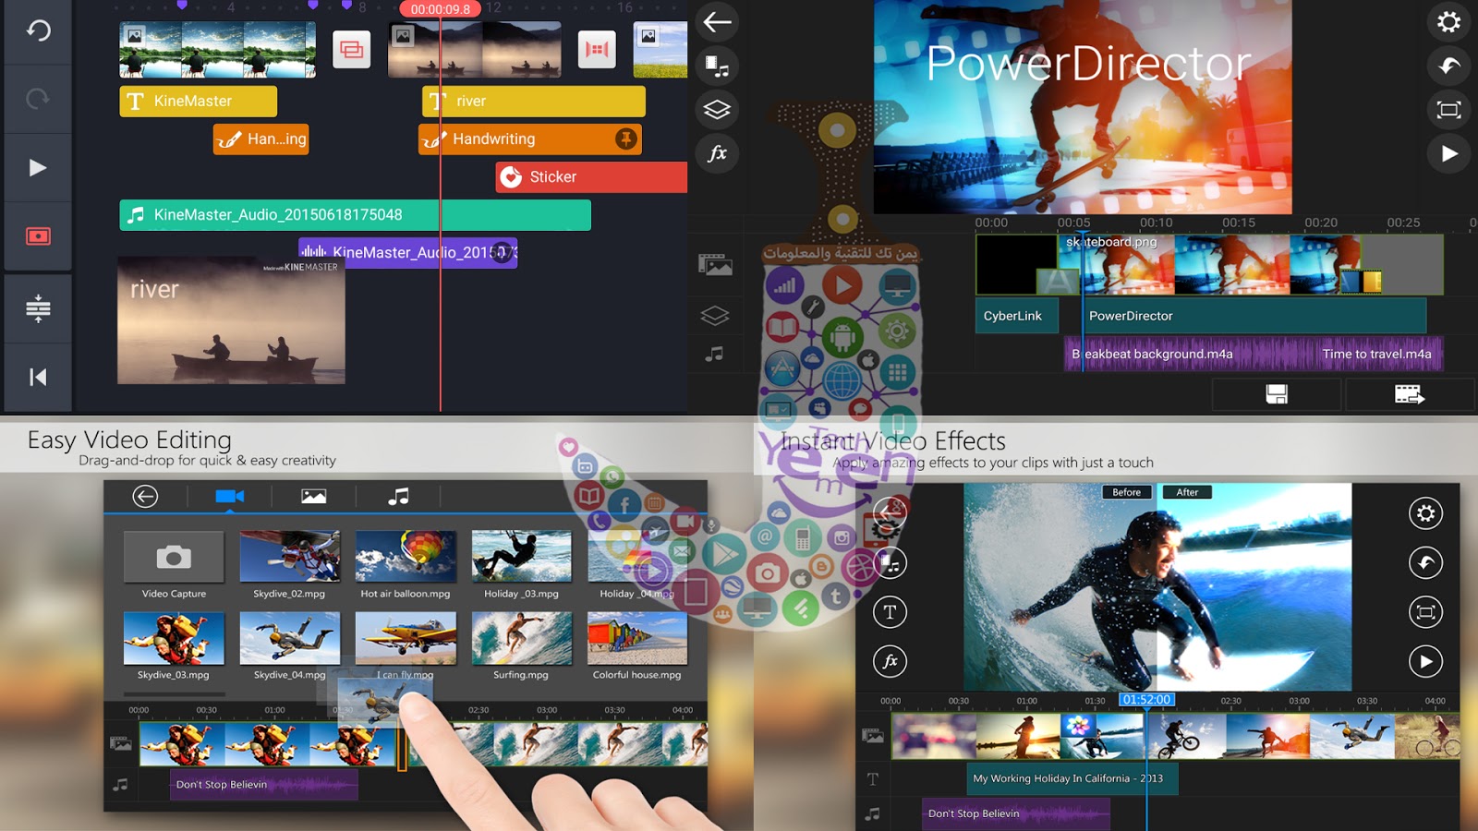Switch to the music library tab
Image resolution: width=1478 pixels, height=831 pixels.
[x=398, y=497]
